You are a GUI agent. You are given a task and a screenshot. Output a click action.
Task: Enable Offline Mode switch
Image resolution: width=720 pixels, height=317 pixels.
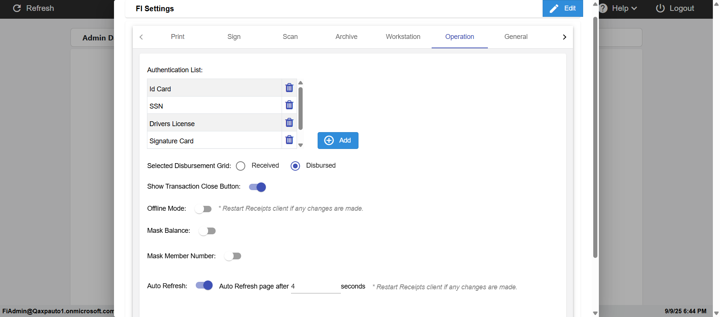(x=203, y=209)
